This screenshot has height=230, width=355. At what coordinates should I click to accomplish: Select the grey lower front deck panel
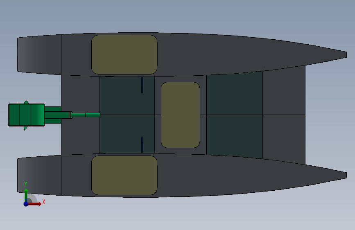284,139
